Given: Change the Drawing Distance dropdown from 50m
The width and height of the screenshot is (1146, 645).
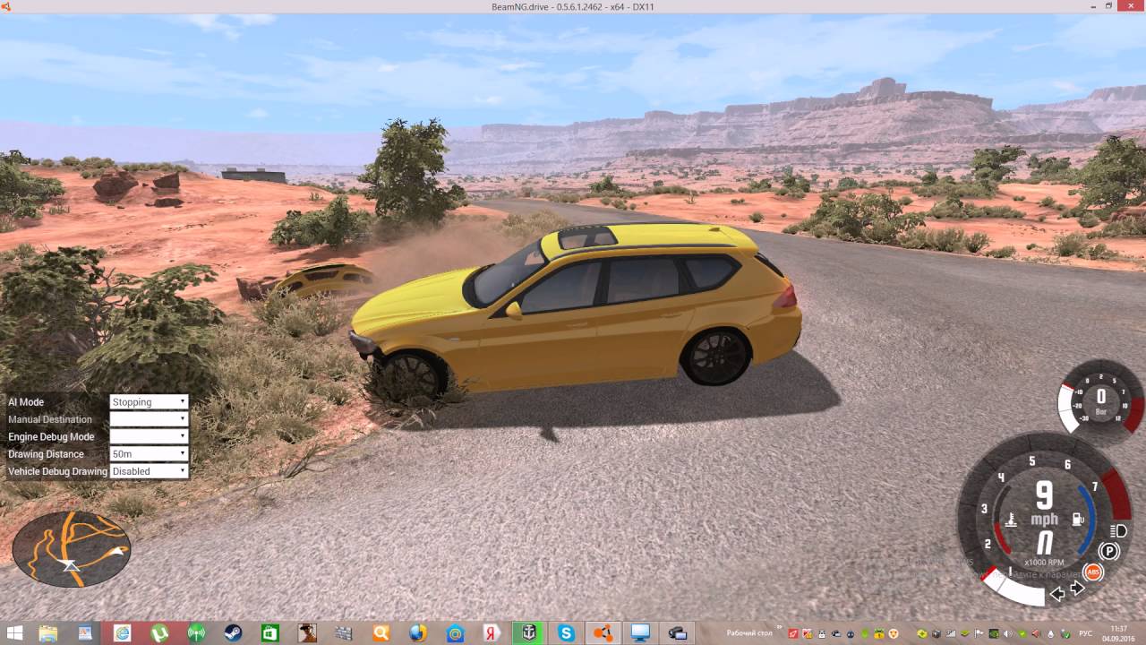Looking at the screenshot, I should (149, 454).
